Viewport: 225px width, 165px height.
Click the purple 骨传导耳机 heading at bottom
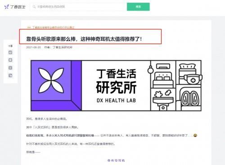pyautogui.click(x=116, y=160)
